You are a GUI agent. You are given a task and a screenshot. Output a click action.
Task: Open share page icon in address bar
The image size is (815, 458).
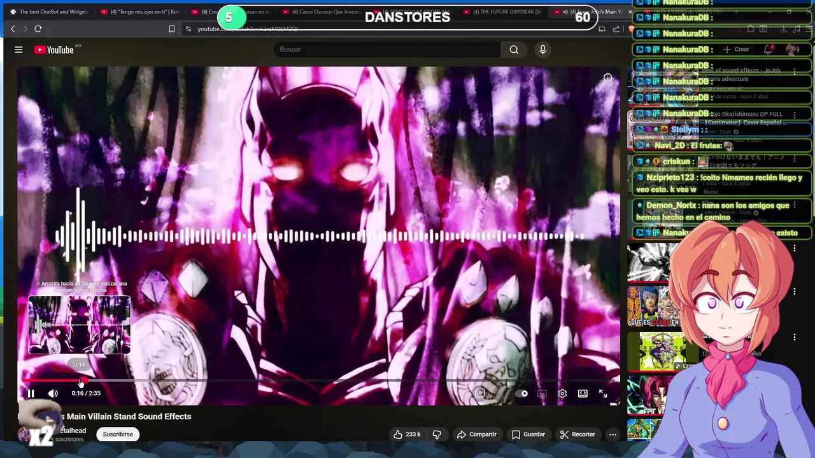pyautogui.click(x=616, y=29)
